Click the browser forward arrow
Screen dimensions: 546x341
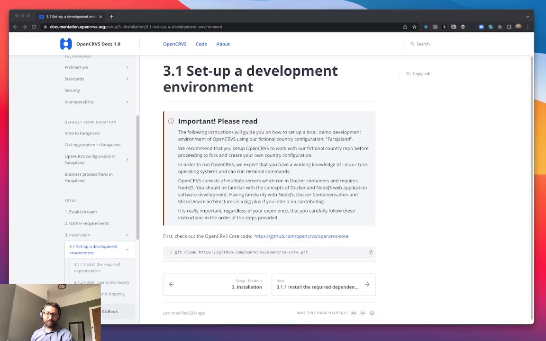(24, 27)
